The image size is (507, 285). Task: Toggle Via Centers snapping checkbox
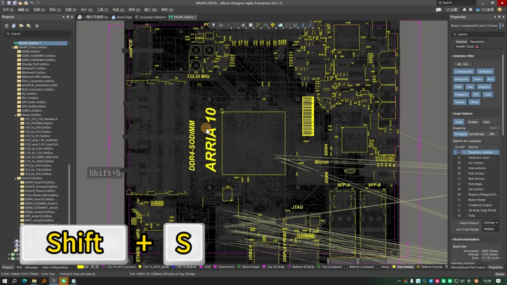pos(459,189)
